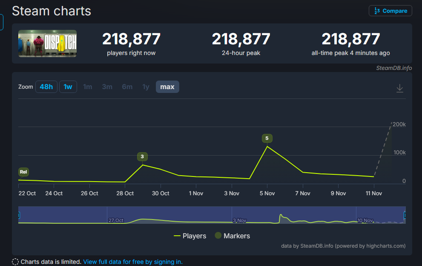Click the all-time peak 4 minutes ago label

(x=351, y=53)
